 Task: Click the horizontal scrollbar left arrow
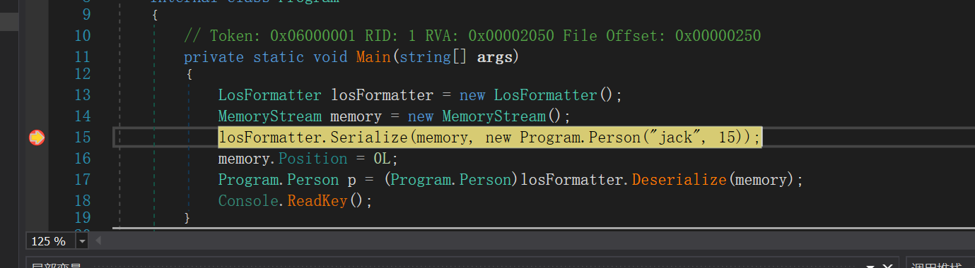coord(98,241)
